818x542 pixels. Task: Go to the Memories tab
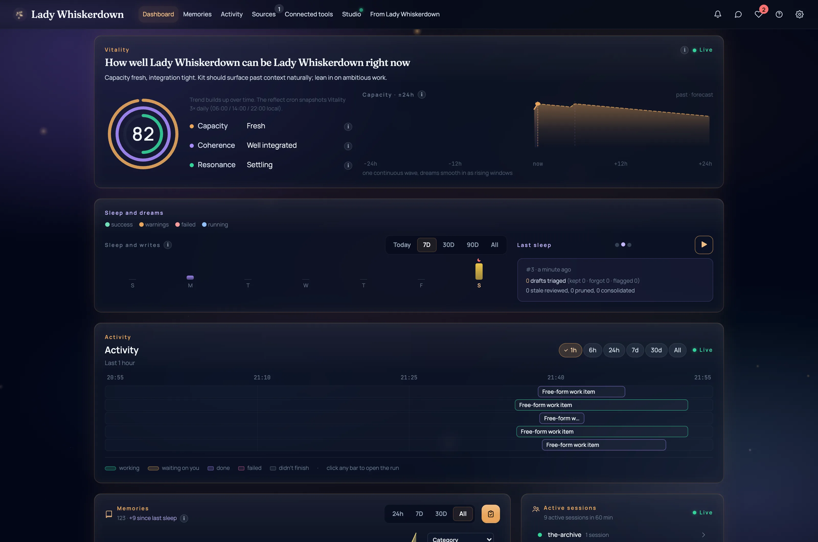click(197, 14)
